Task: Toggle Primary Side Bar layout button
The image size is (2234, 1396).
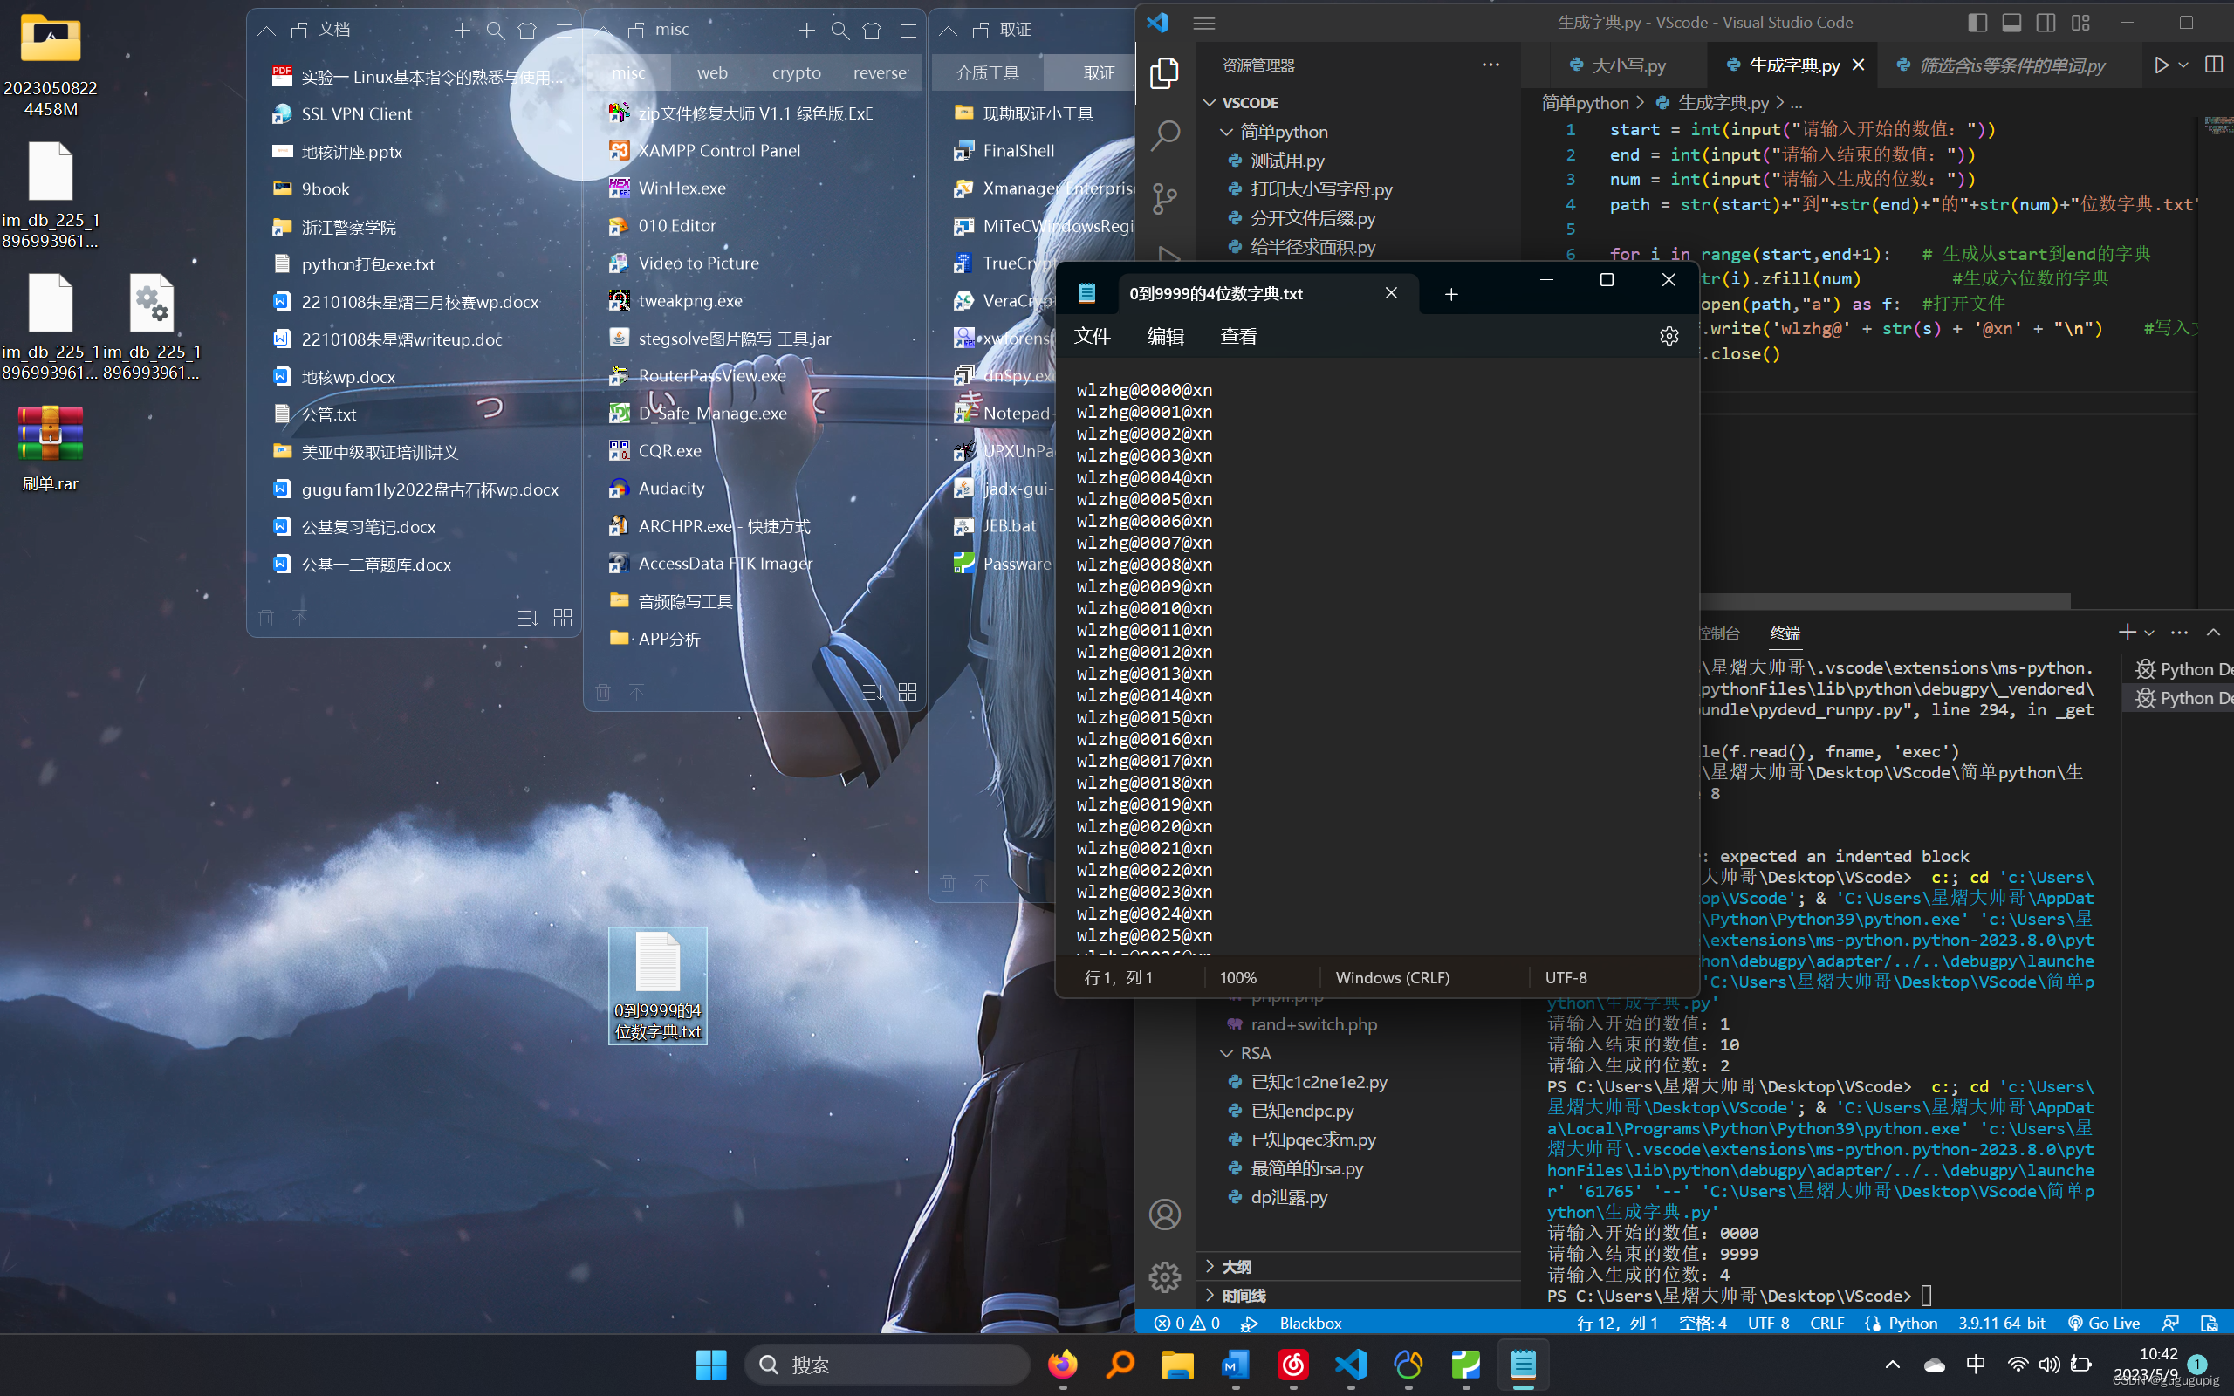Action: (1977, 23)
